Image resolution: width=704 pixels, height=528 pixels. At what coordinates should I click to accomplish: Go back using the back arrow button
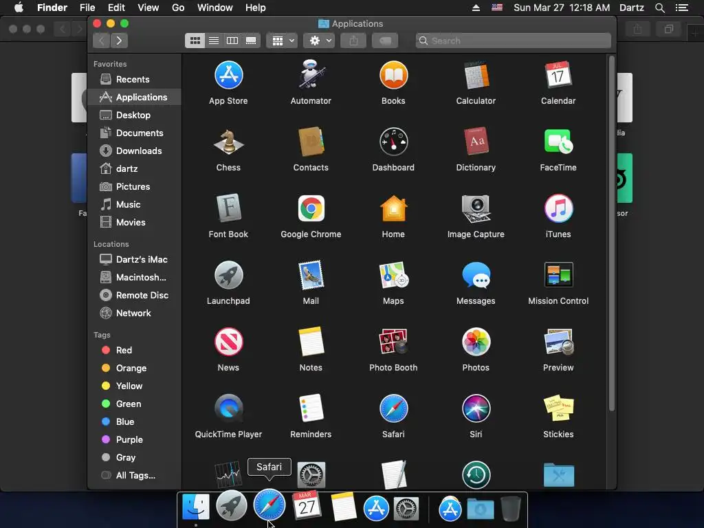click(102, 41)
